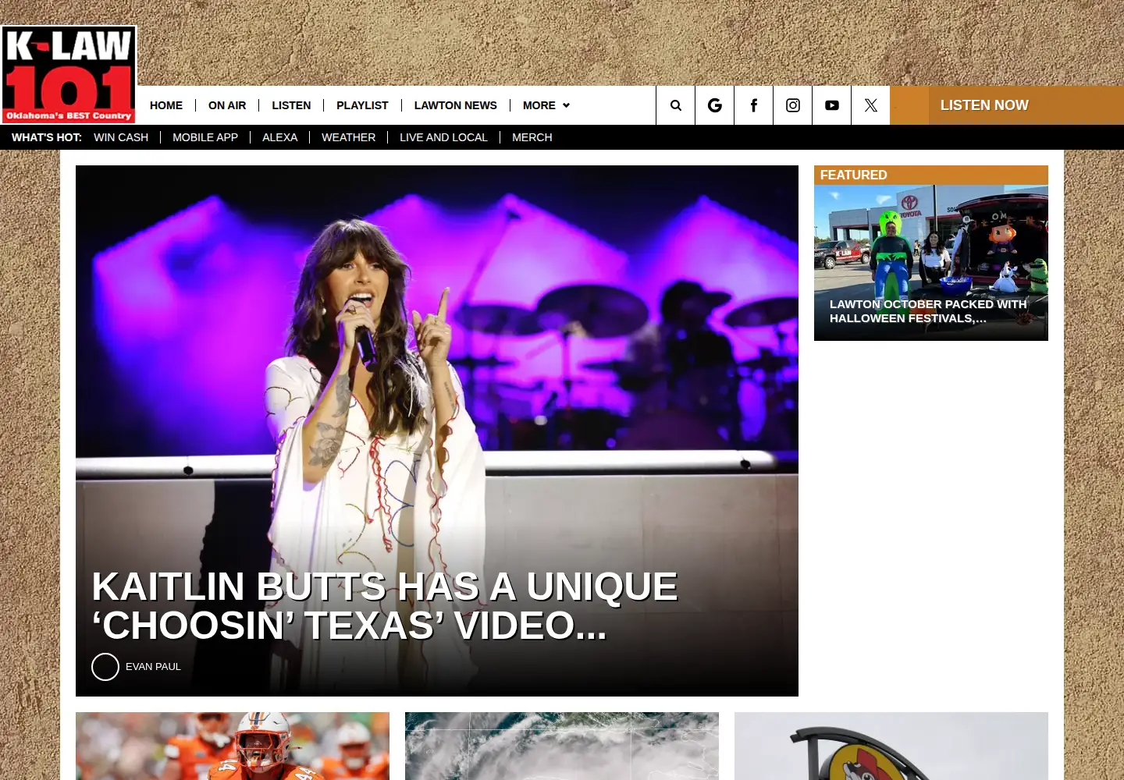Click the K-LAW 101 station logo
Screen dimensions: 1124x780
(x=69, y=75)
